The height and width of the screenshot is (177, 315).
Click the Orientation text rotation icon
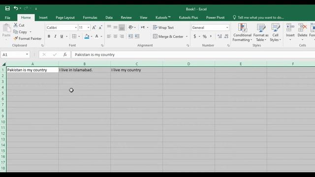[131, 28]
